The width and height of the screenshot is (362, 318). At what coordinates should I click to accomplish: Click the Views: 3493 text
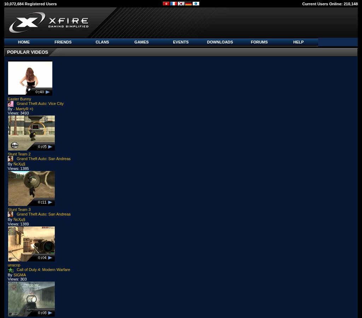[18, 113]
